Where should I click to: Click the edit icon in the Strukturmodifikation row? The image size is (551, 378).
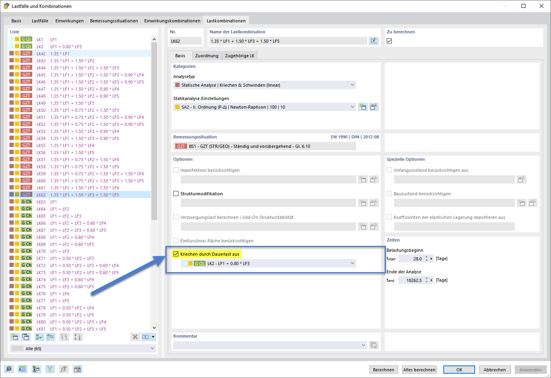(374, 203)
